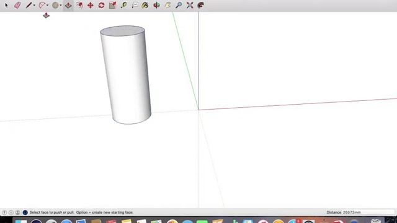The image size is (397, 223).
Task: Open the shape tools dropdown arrow
Action: click(x=61, y=6)
